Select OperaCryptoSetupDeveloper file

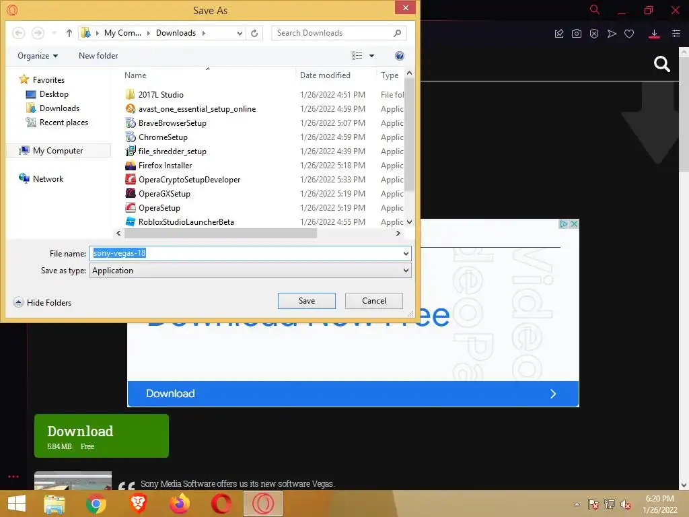pos(189,179)
